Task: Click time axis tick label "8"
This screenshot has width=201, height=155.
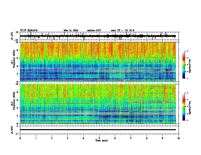Action: pos(147,138)
